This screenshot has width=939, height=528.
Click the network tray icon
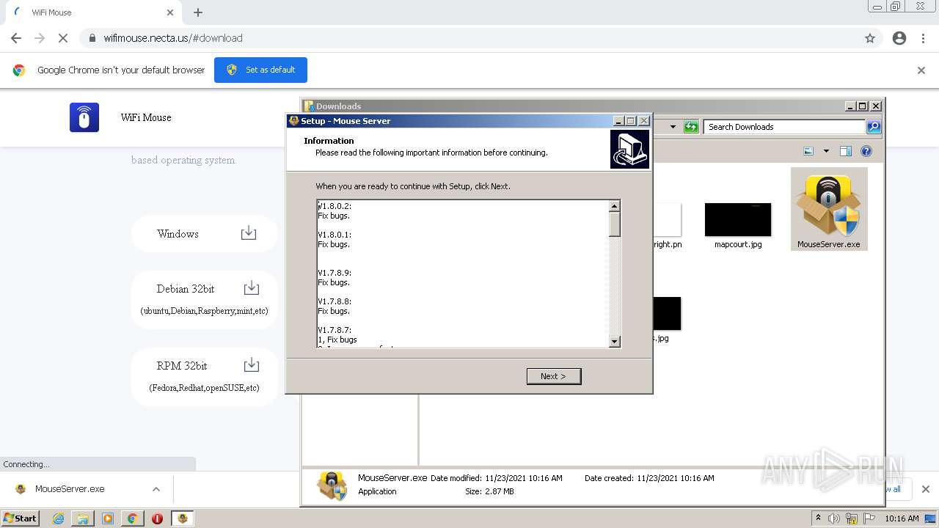point(852,518)
